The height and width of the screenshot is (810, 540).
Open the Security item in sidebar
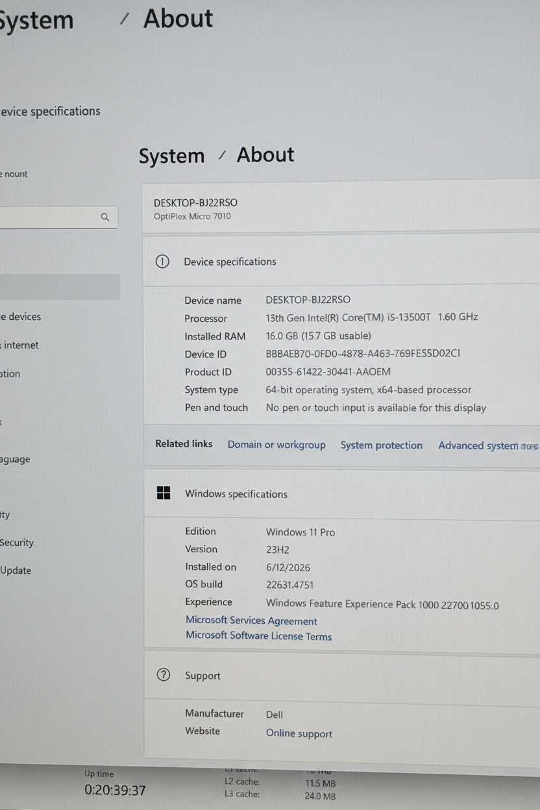point(17,543)
